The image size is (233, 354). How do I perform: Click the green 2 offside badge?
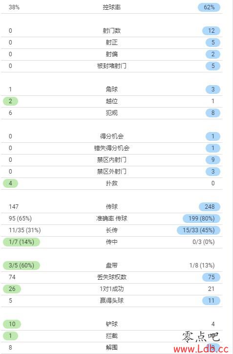point(10,101)
